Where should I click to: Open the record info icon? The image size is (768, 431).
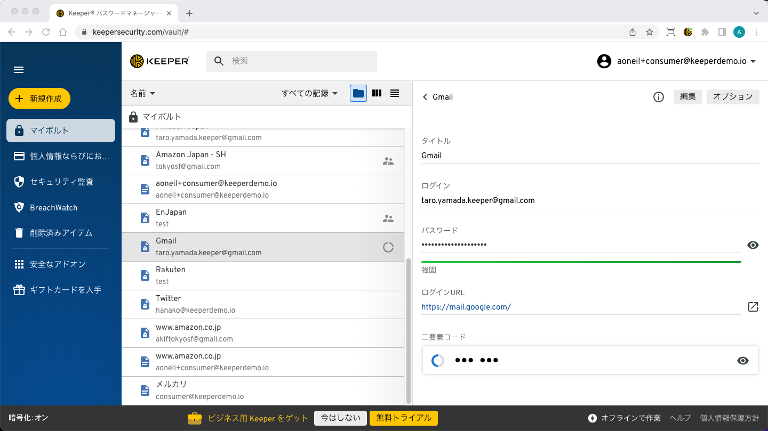pos(659,97)
